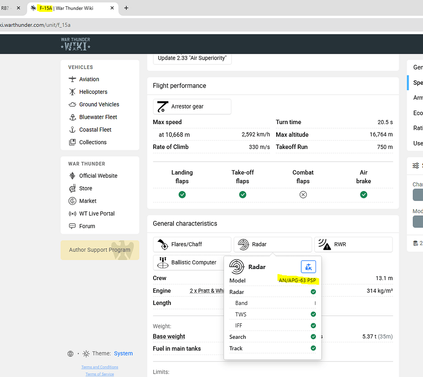Open the Aviation vehicles category
Viewport: 423px width, 377px height.
pyautogui.click(x=89, y=79)
